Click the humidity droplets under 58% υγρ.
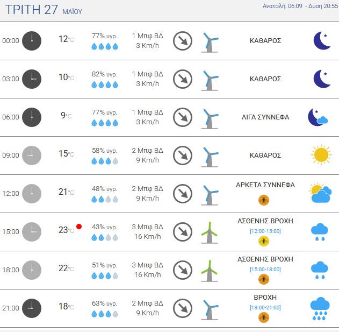This screenshot has width=339, height=332. click(105, 161)
